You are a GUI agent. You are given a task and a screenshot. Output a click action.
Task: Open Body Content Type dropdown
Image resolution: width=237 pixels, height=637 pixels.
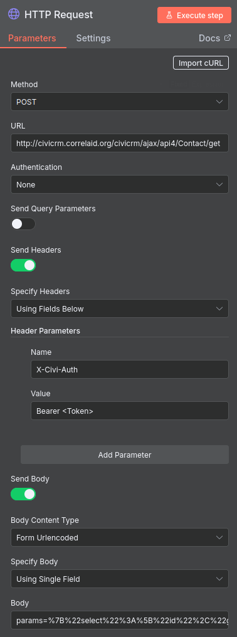tap(120, 537)
